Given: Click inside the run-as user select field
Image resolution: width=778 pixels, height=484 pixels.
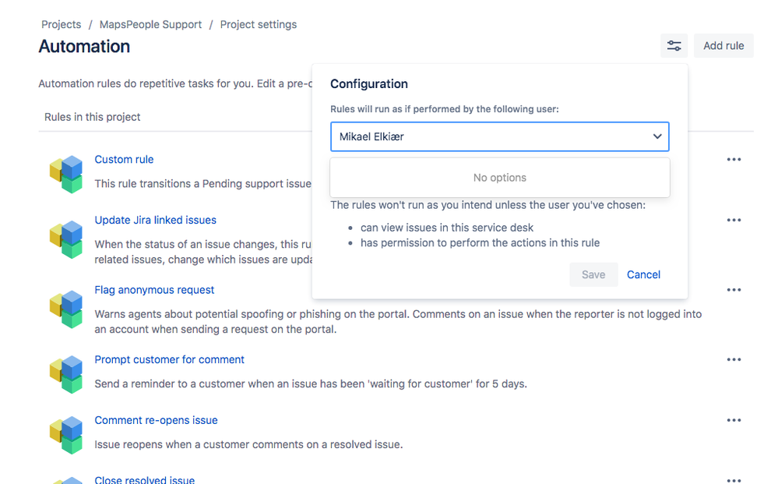Looking at the screenshot, I should [500, 136].
